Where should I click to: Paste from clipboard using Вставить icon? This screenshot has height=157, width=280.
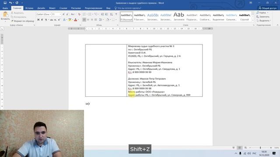[5, 17]
